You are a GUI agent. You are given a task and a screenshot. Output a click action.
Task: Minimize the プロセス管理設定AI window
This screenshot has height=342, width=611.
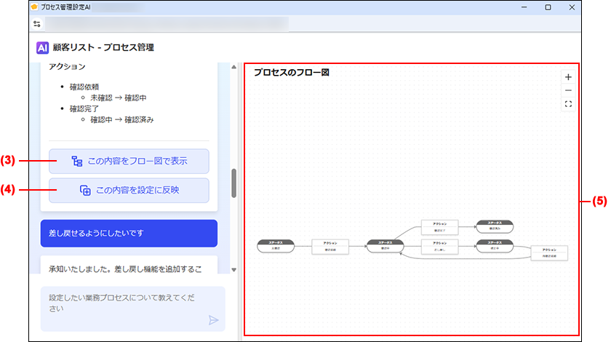pyautogui.click(x=524, y=7)
